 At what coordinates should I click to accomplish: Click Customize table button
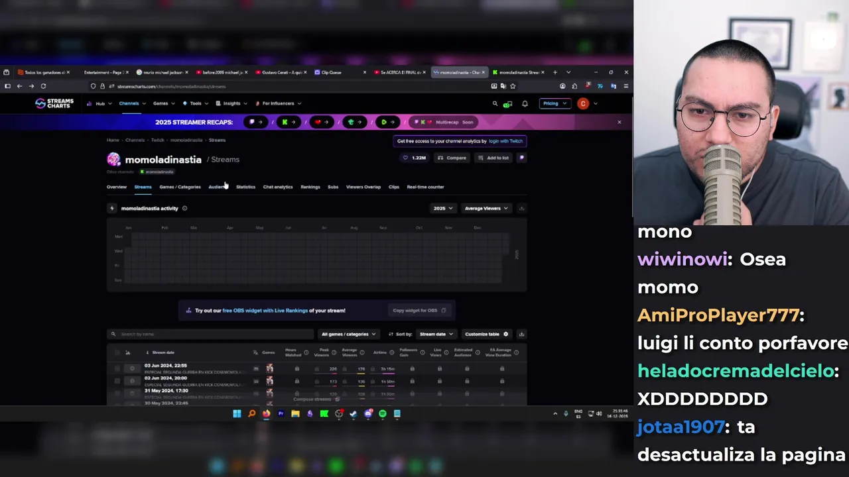pyautogui.click(x=487, y=334)
